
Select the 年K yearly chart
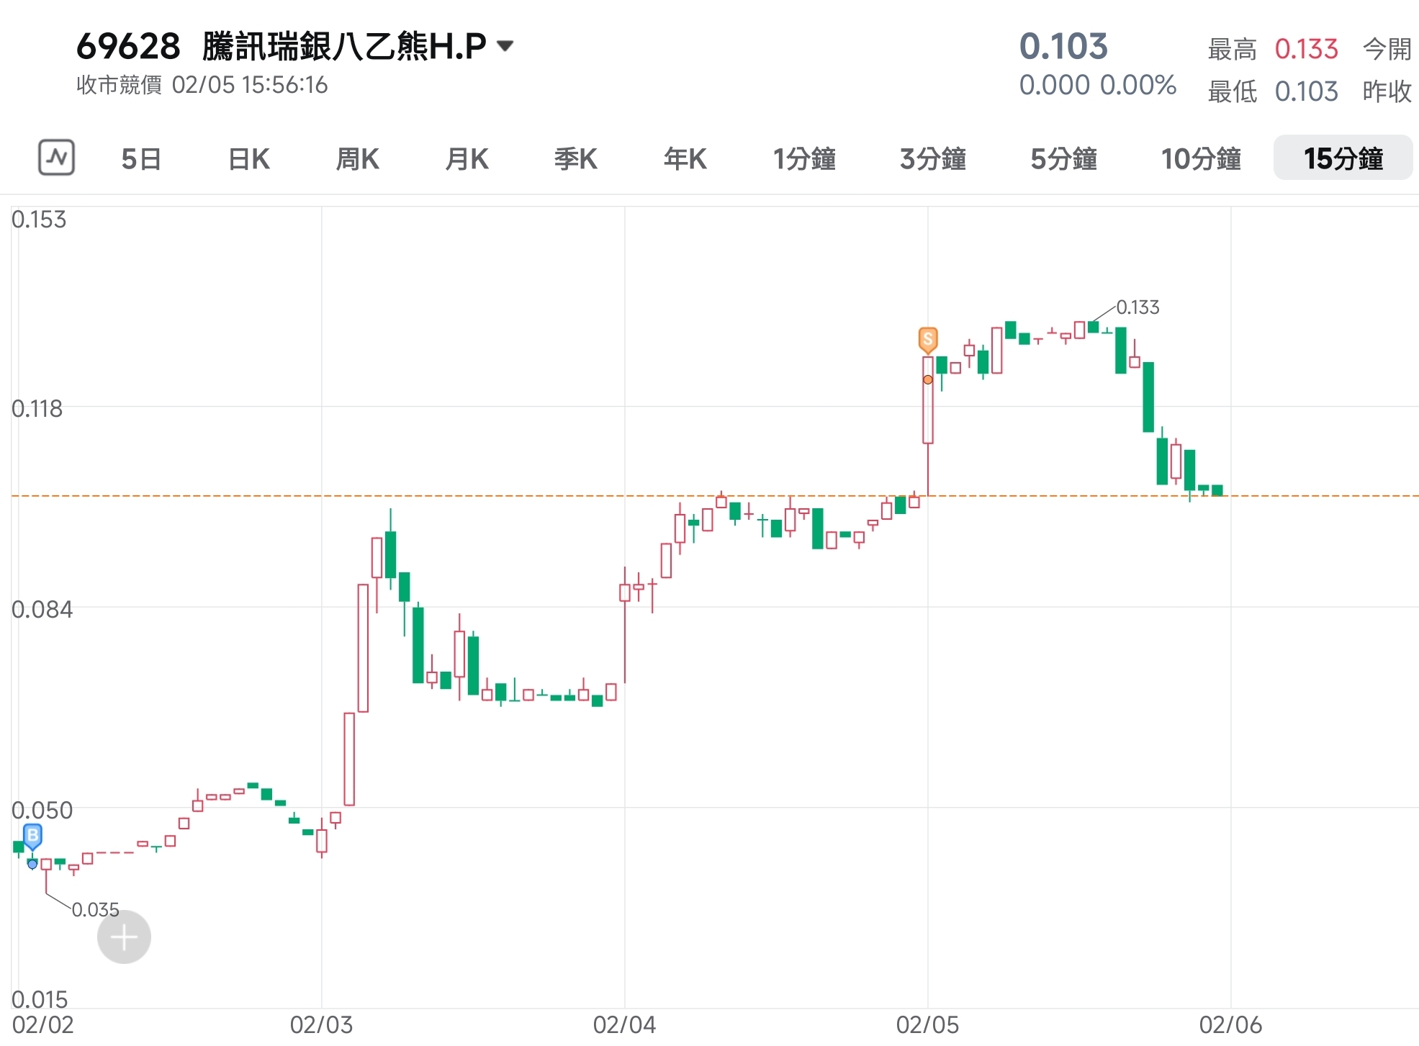(685, 159)
